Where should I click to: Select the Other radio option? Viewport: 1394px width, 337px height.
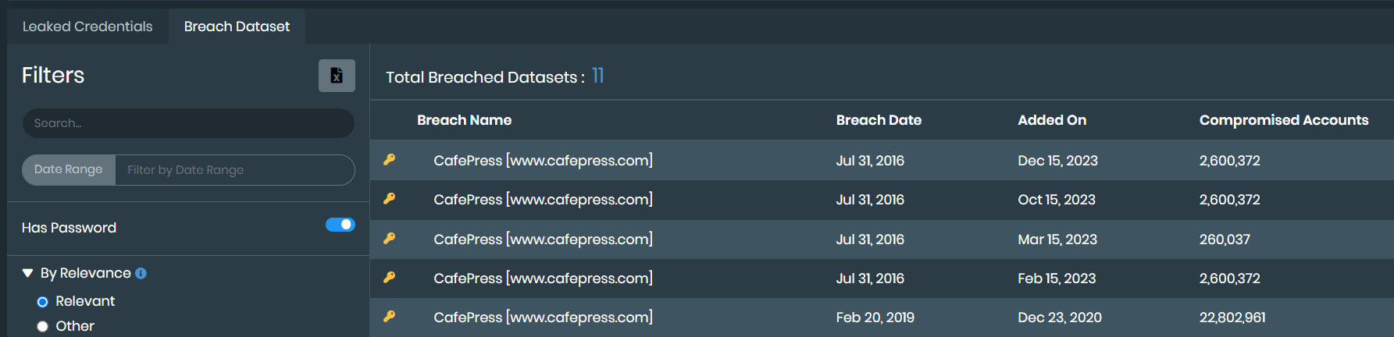[43, 327]
